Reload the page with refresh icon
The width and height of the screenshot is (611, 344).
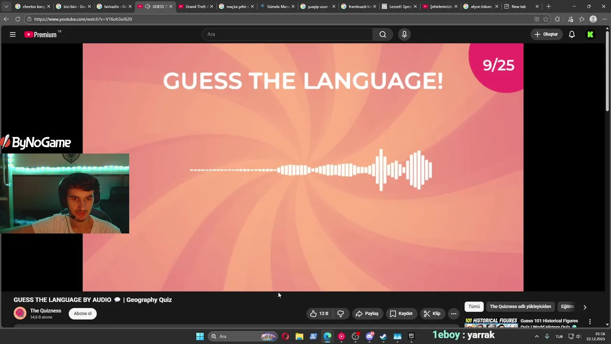point(18,19)
